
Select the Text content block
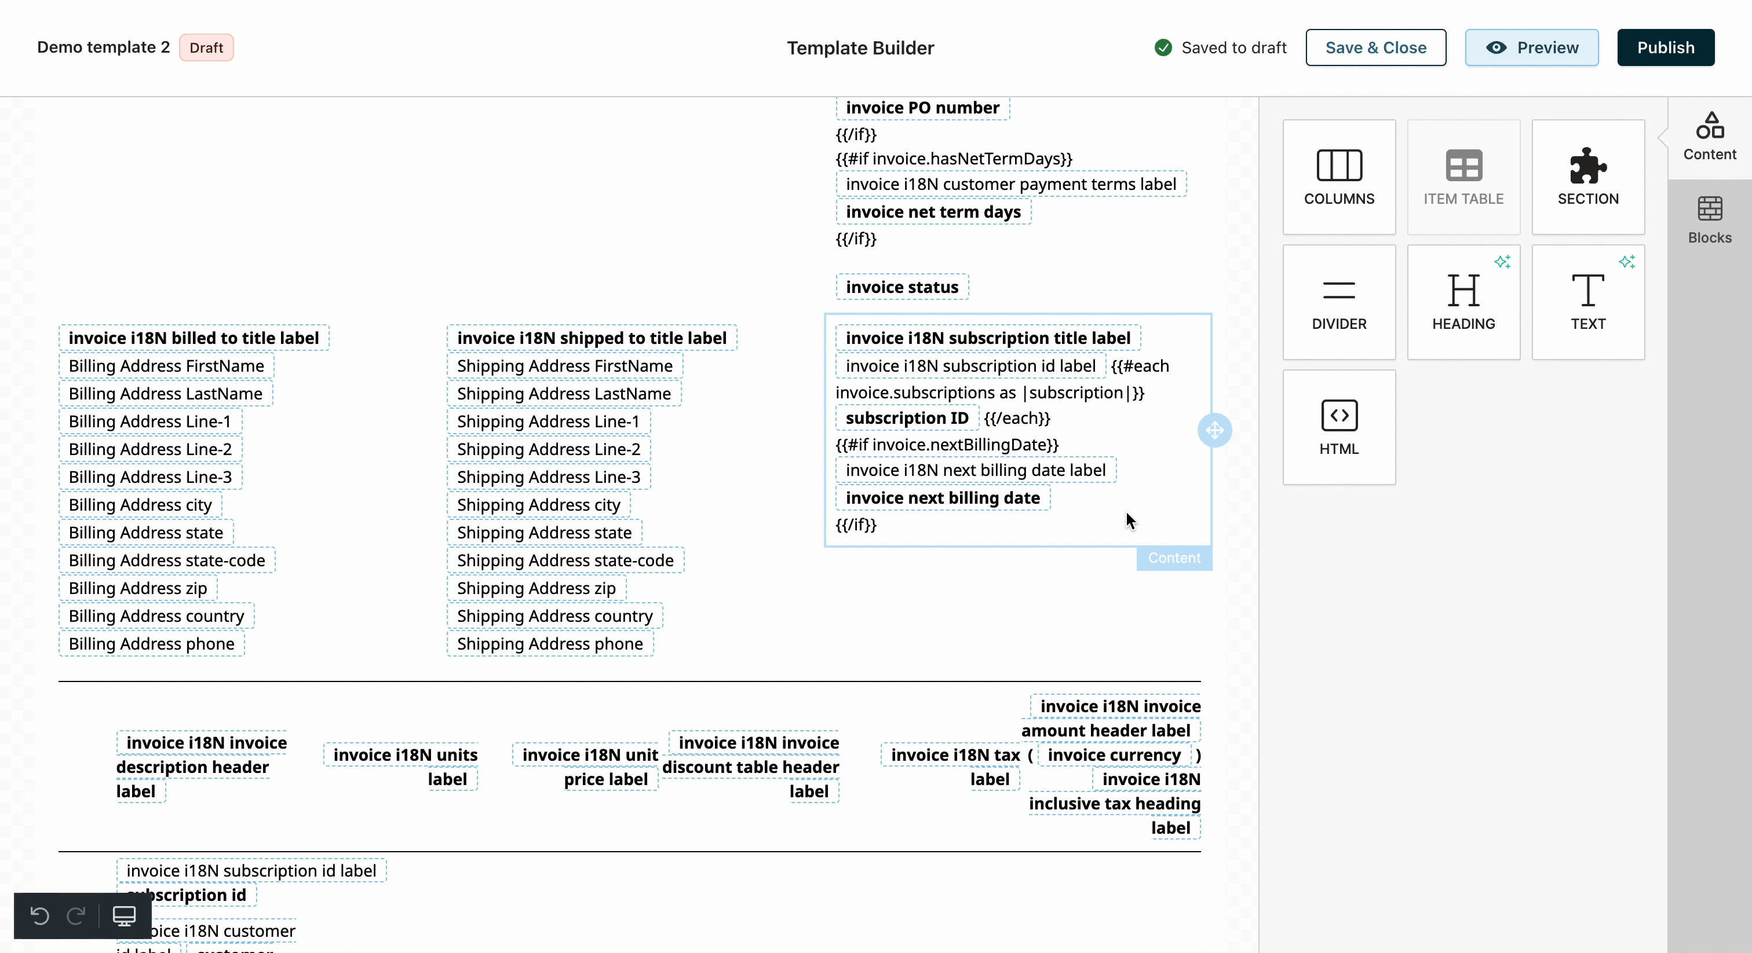pyautogui.click(x=1587, y=302)
